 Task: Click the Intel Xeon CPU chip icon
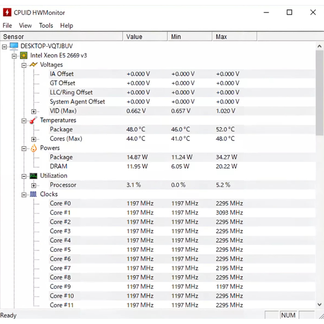(24, 55)
